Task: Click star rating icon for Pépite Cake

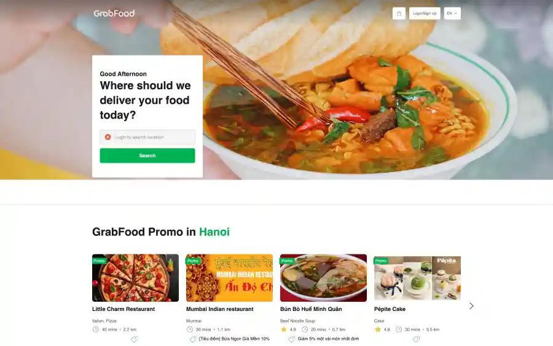Action: pyautogui.click(x=377, y=329)
